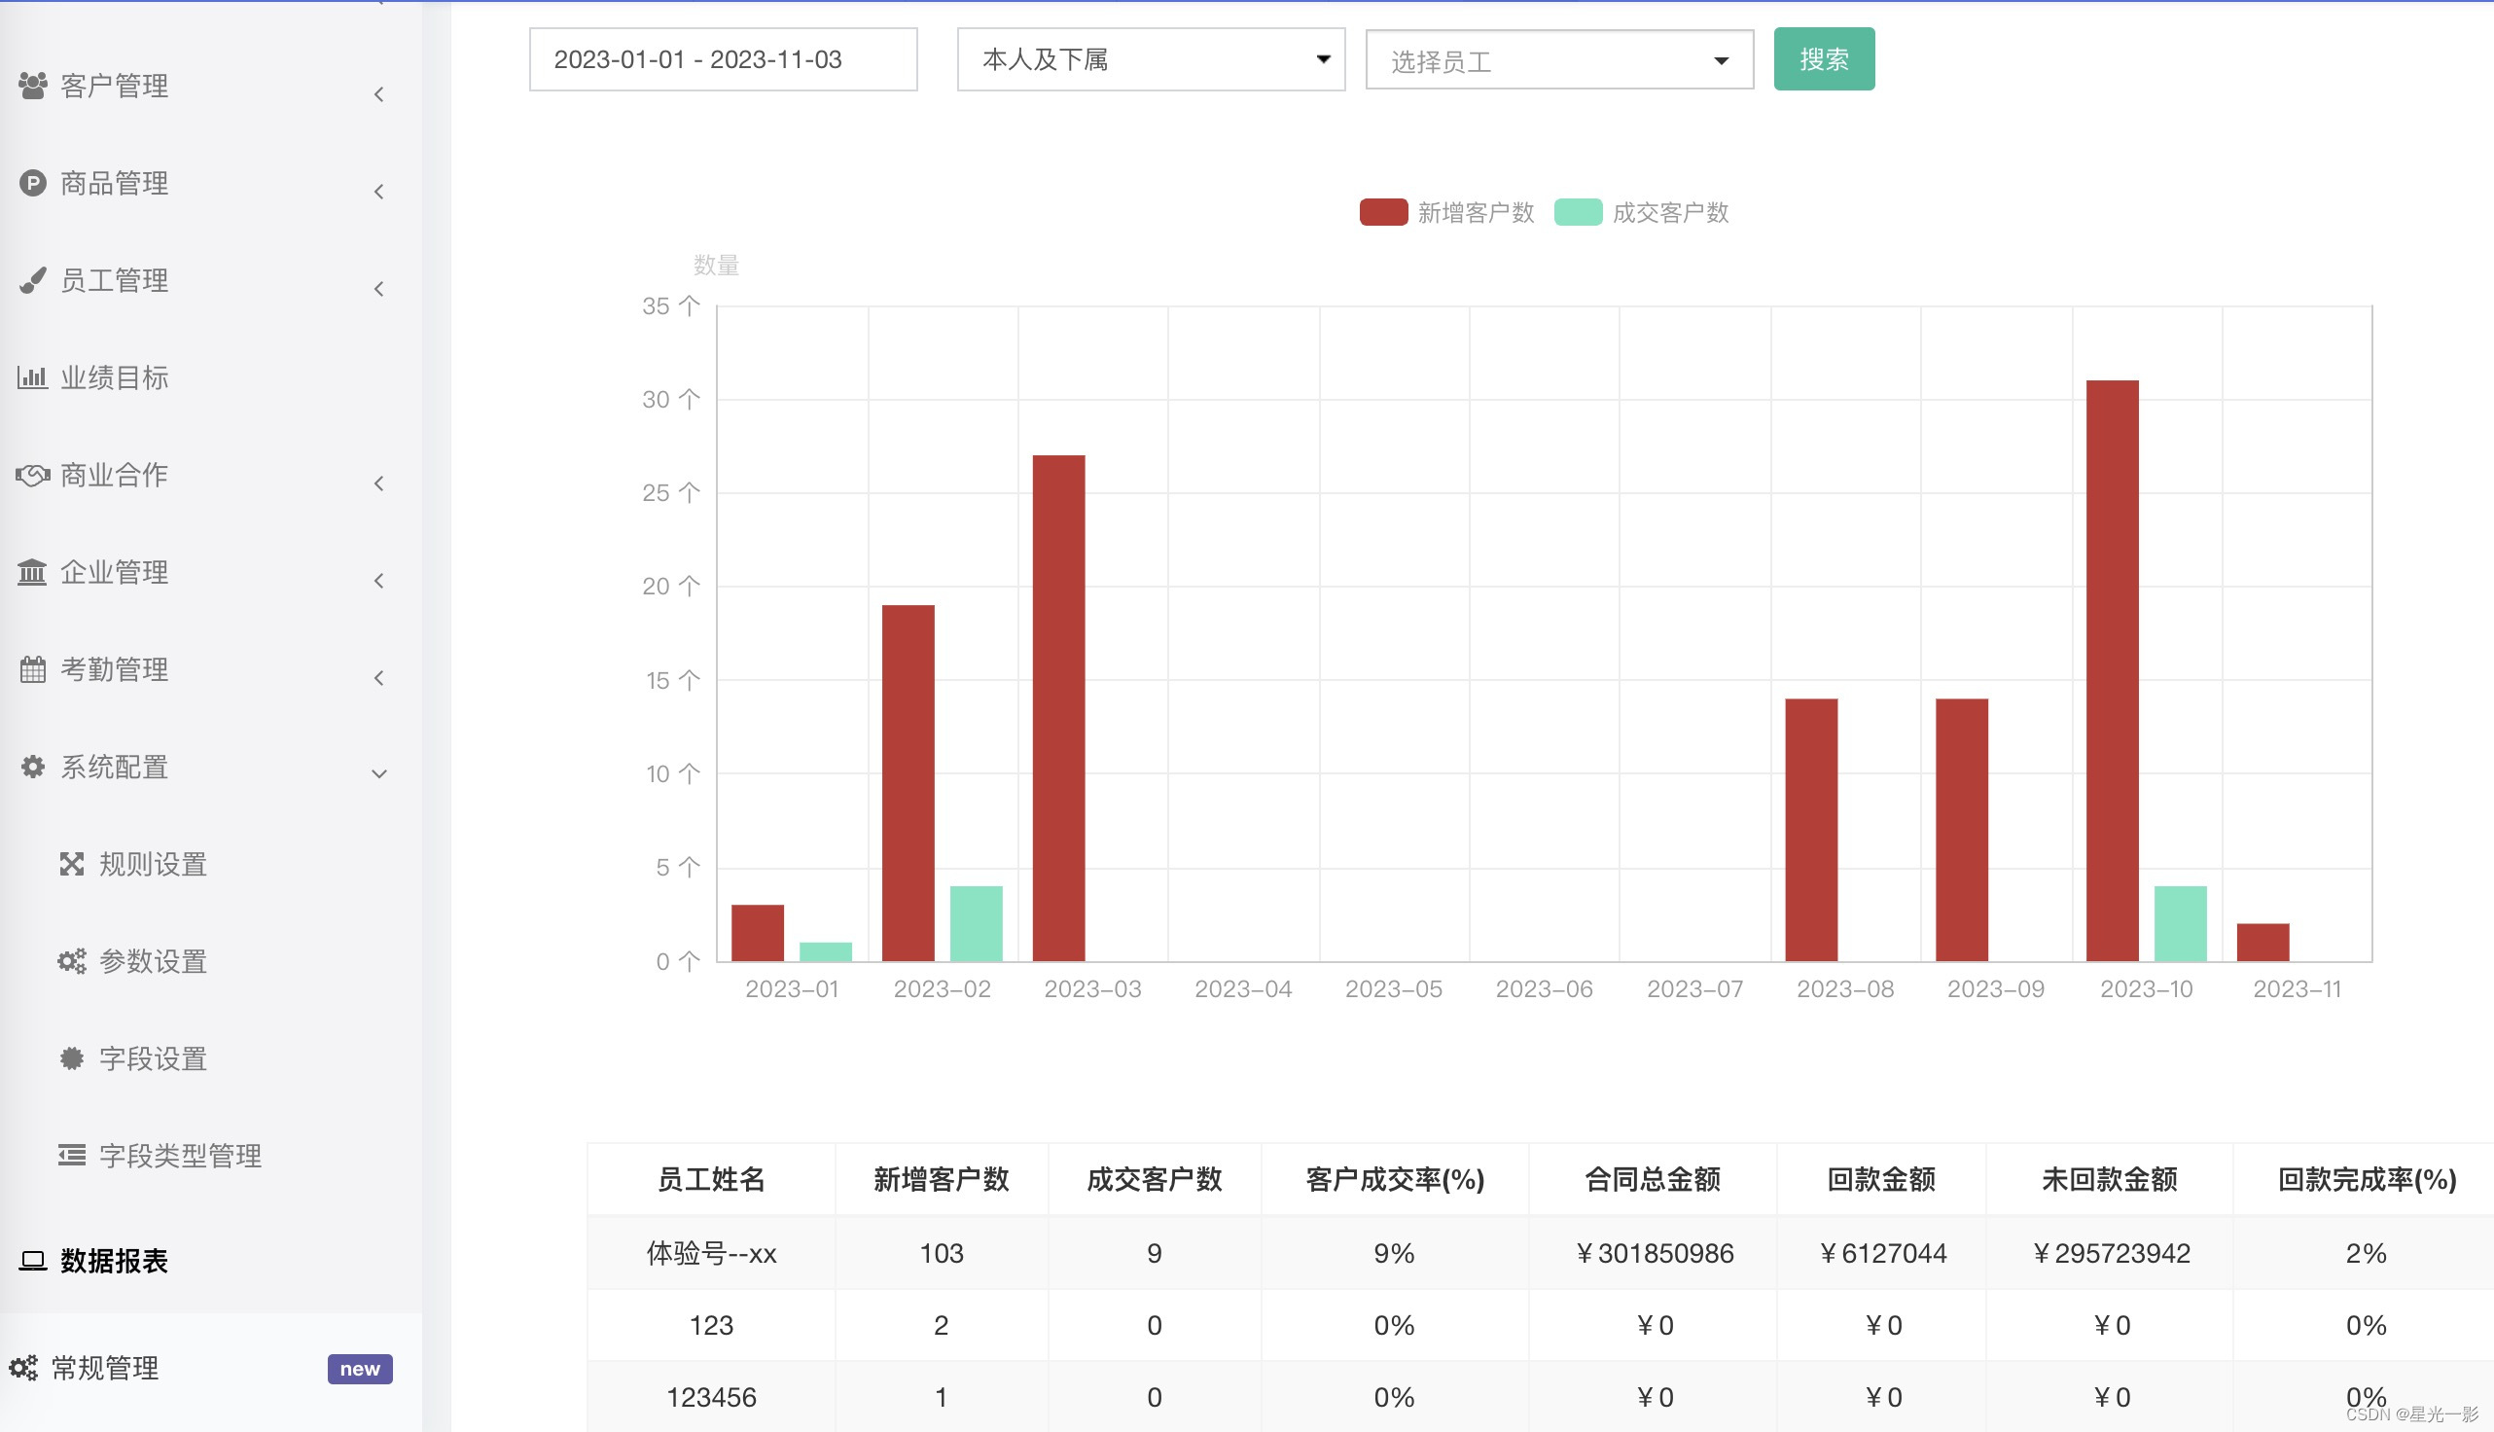Click the 企业管理 bank building icon

tap(32, 572)
